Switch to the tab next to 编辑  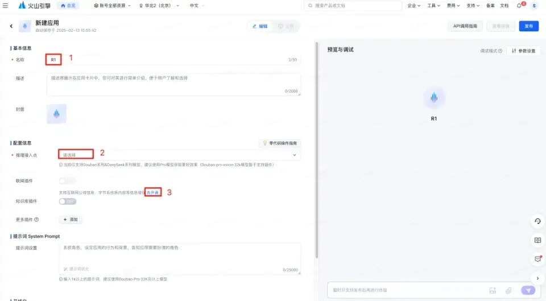tap(286, 26)
